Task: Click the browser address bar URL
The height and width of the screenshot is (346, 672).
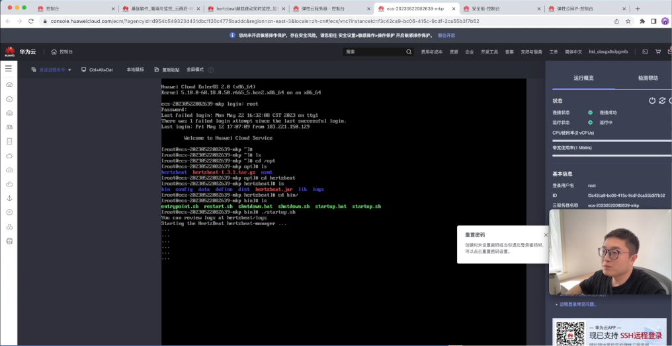Action: coord(265,21)
